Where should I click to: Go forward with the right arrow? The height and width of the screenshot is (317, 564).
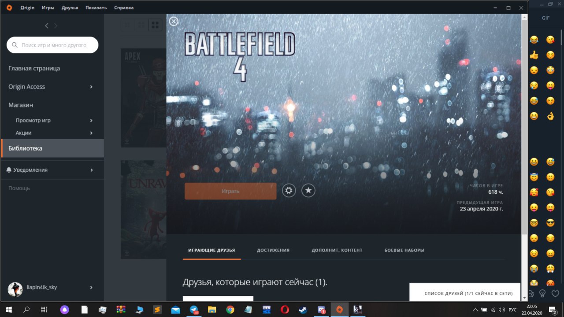[56, 26]
